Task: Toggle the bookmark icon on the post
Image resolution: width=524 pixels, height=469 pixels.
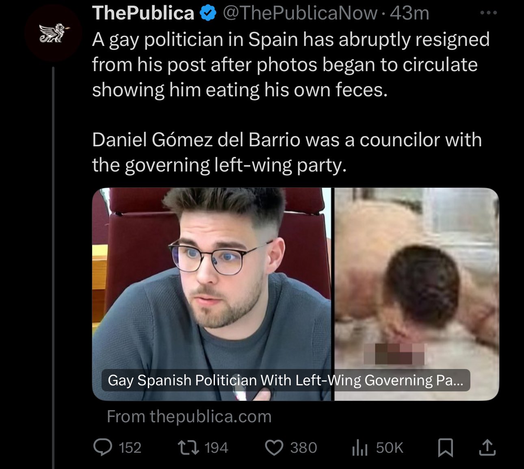Action: tap(446, 448)
